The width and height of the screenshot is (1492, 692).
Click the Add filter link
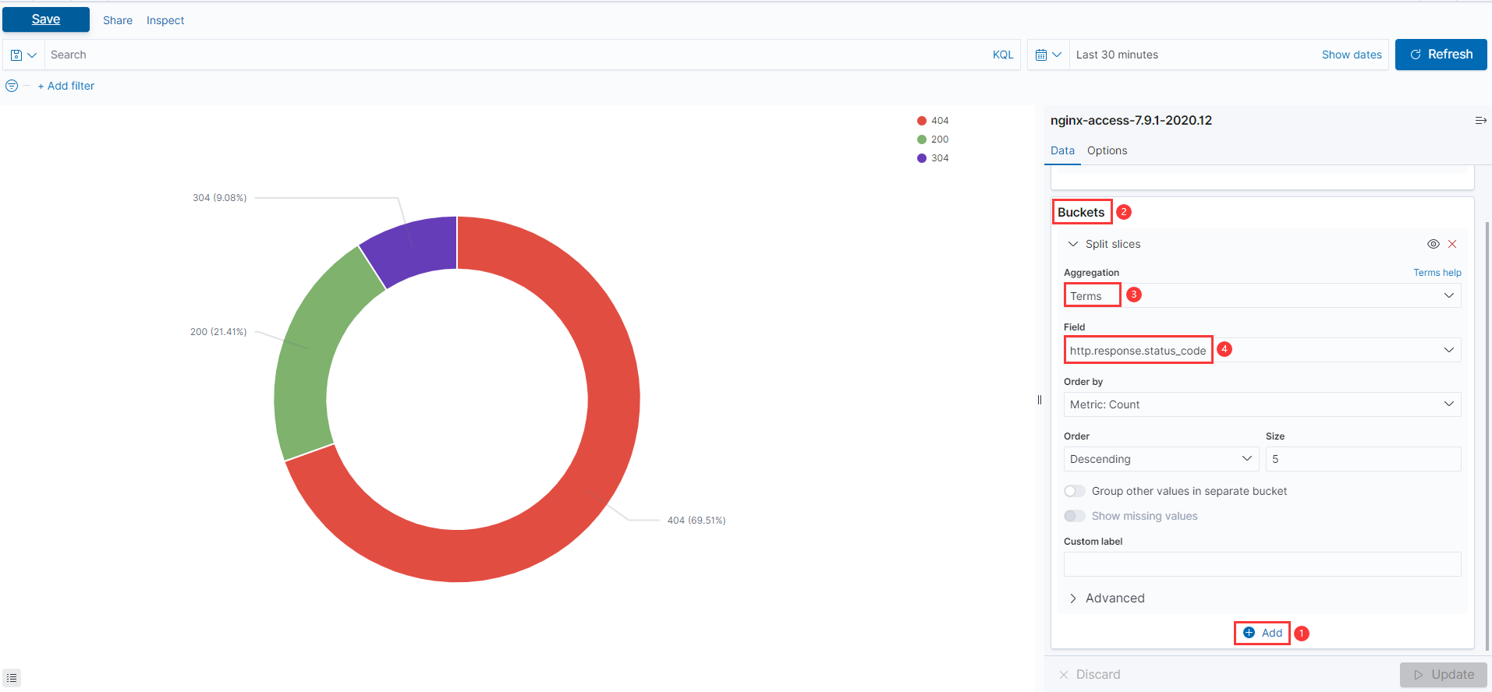(66, 86)
